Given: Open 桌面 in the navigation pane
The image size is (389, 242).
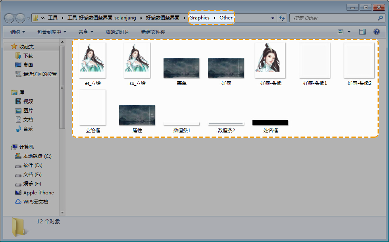Looking at the screenshot, I should click(28, 65).
